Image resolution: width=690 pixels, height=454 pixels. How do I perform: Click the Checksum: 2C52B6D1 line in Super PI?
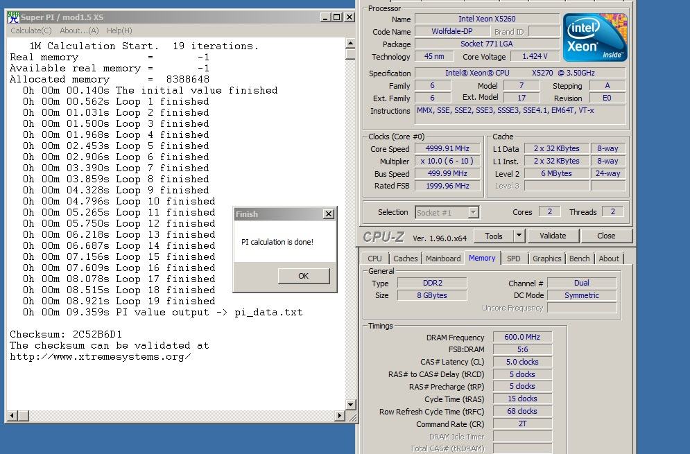tap(66, 334)
